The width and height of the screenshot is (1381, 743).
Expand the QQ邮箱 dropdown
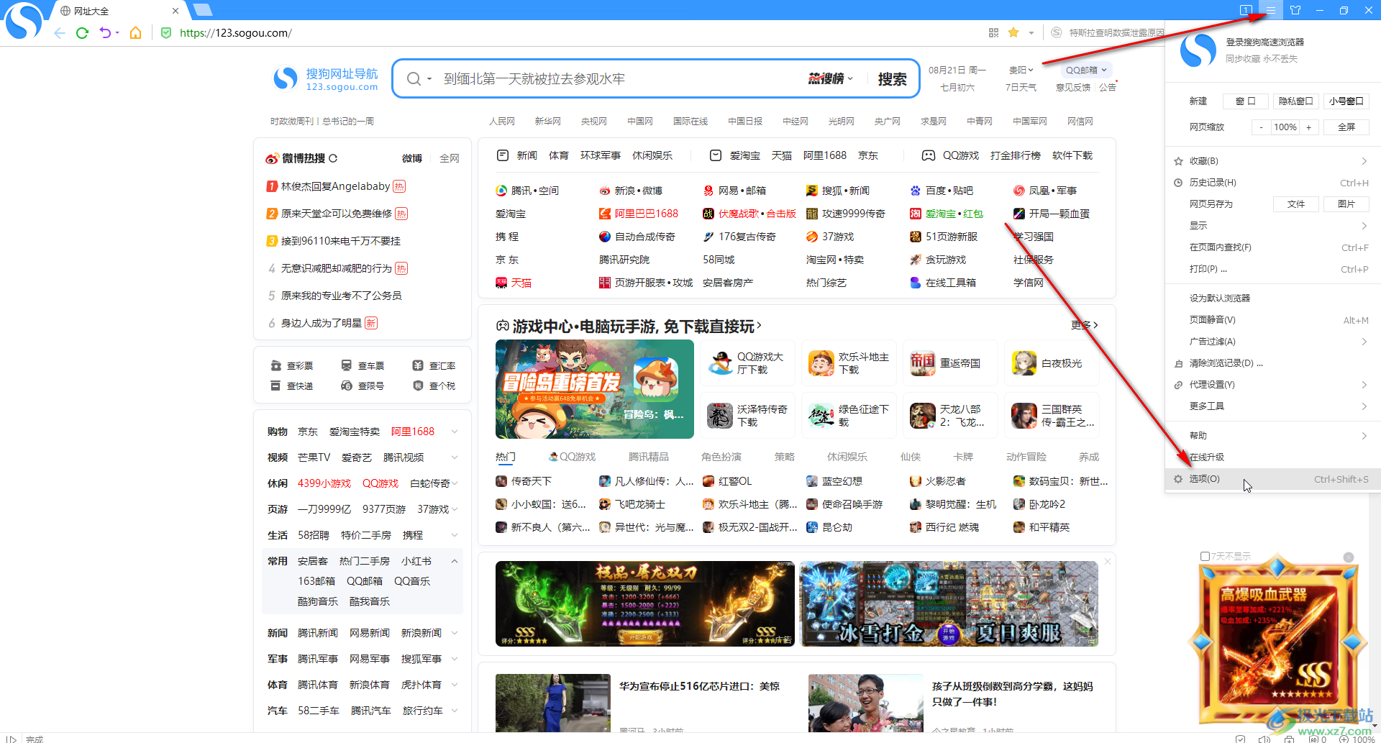[x=1086, y=70]
